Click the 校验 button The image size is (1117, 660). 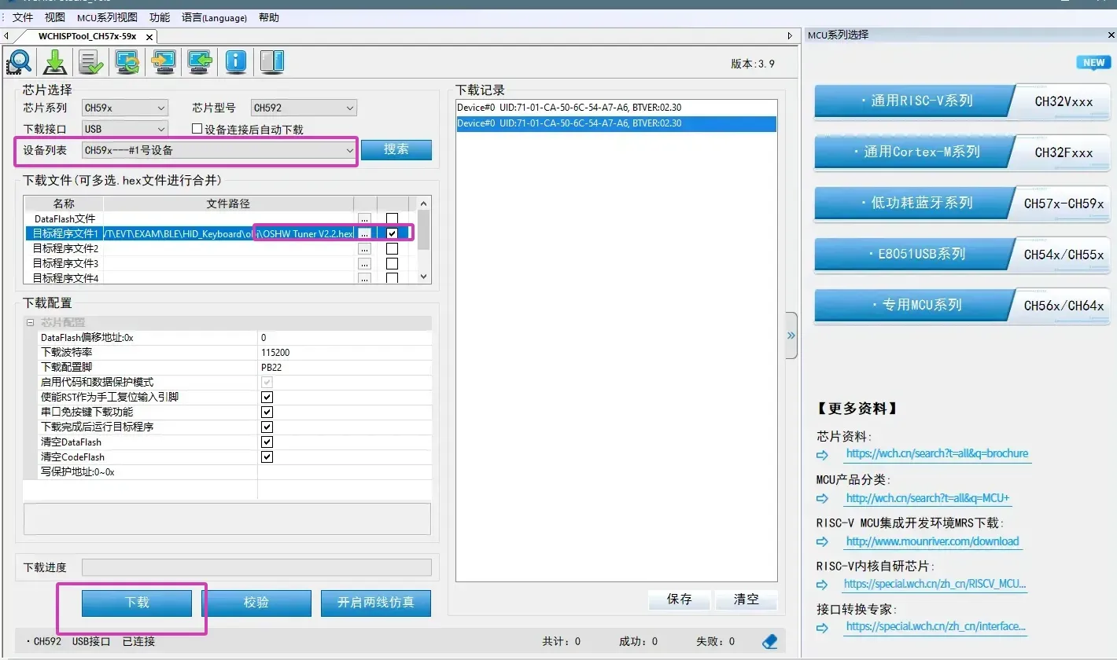coord(256,603)
